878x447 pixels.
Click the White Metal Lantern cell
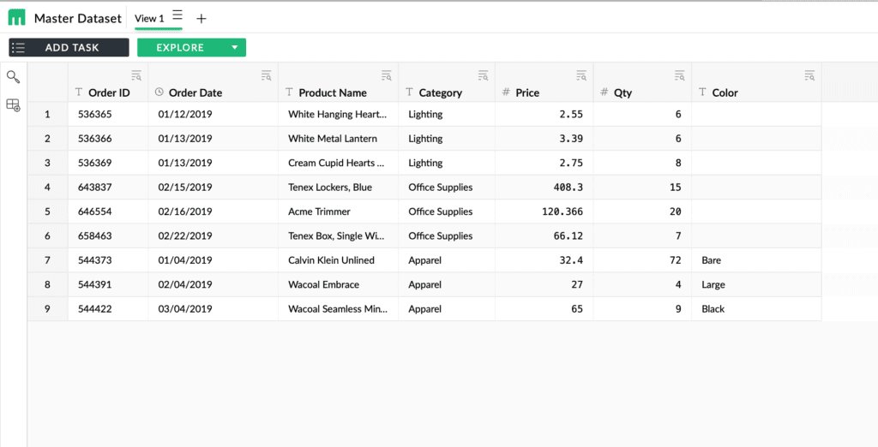coord(338,138)
